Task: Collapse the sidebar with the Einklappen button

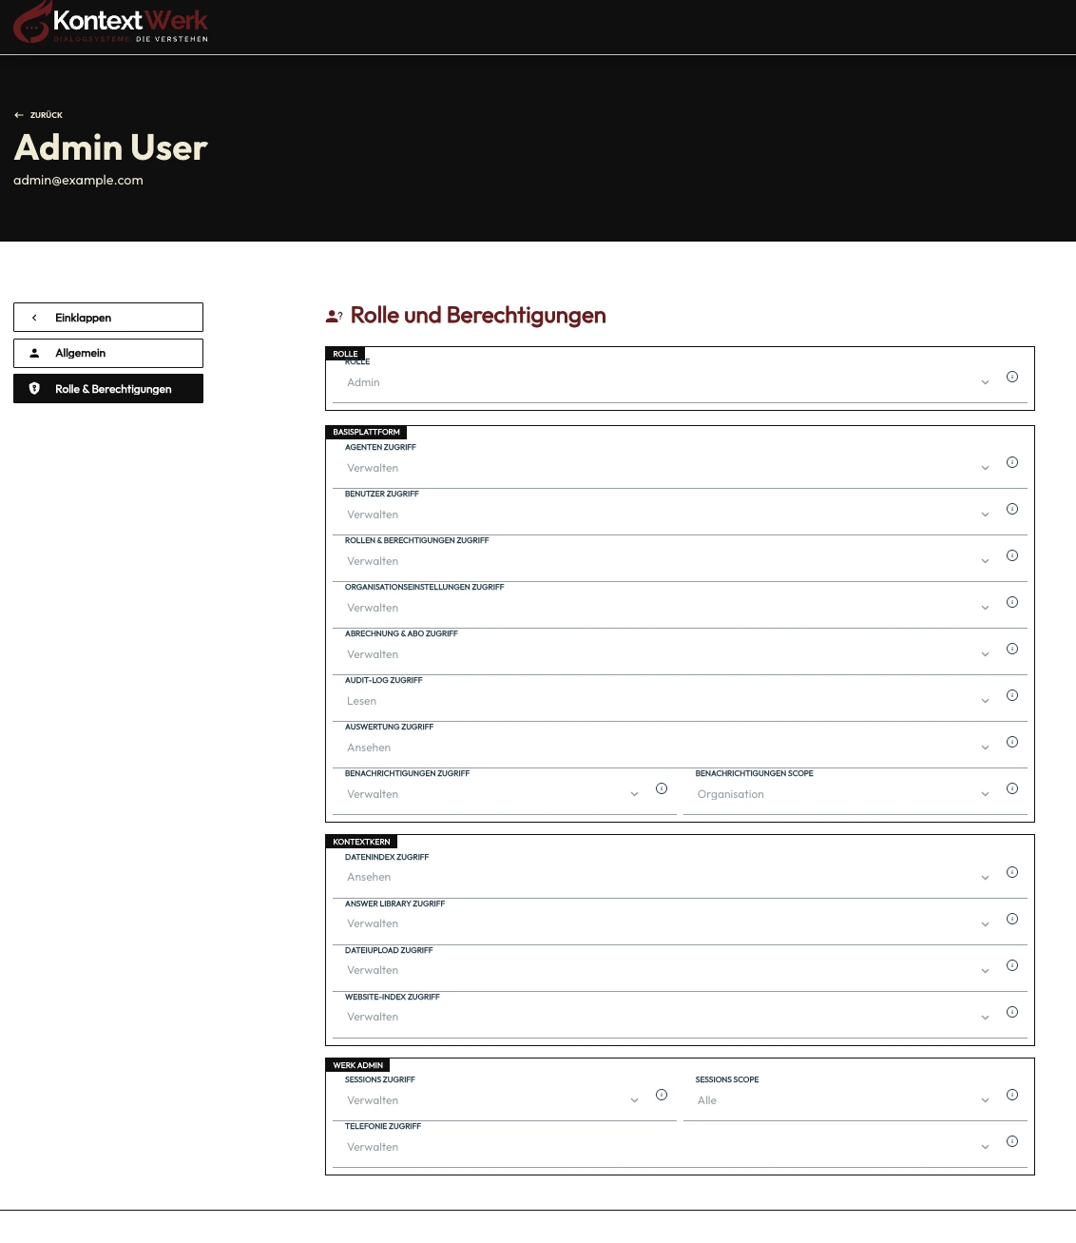Action: (107, 317)
